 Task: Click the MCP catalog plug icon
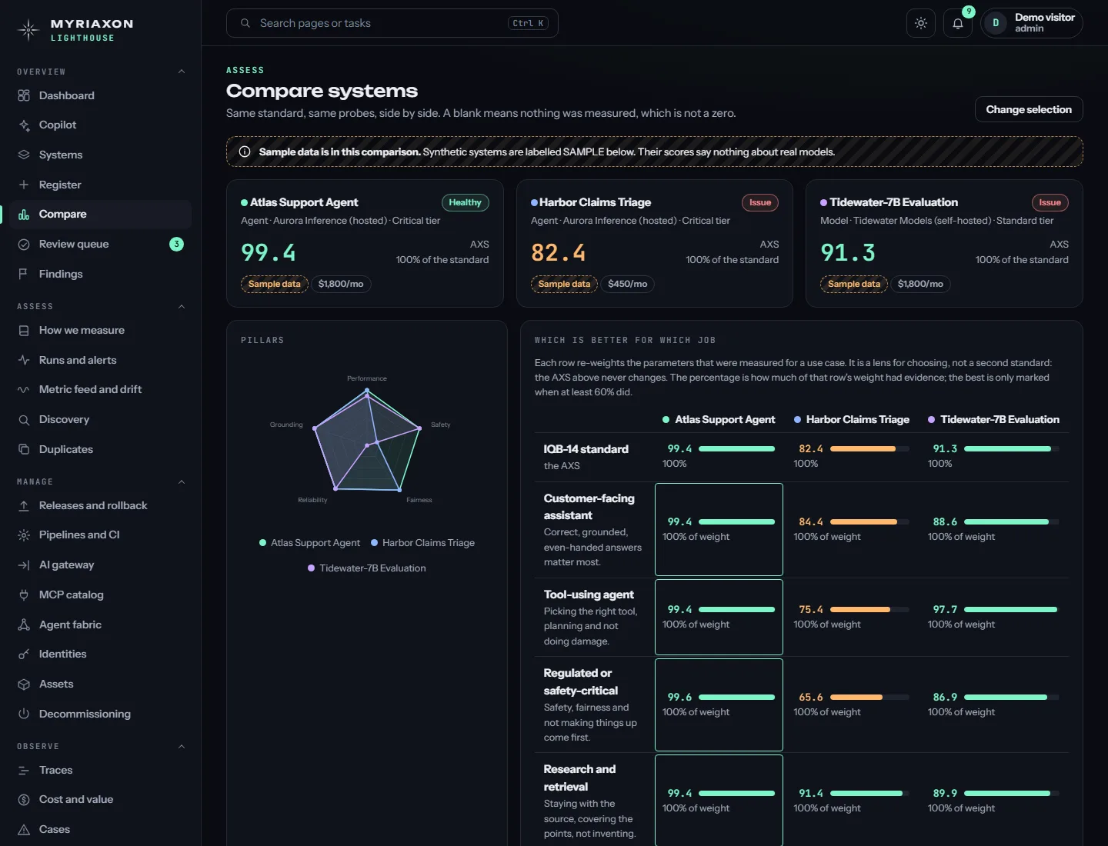24,595
